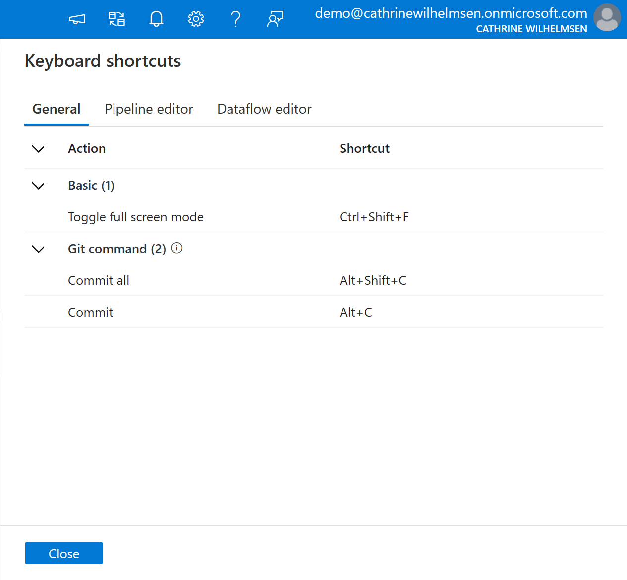Select the Commit all shortcut row
This screenshot has height=580, width=627.
click(x=99, y=281)
